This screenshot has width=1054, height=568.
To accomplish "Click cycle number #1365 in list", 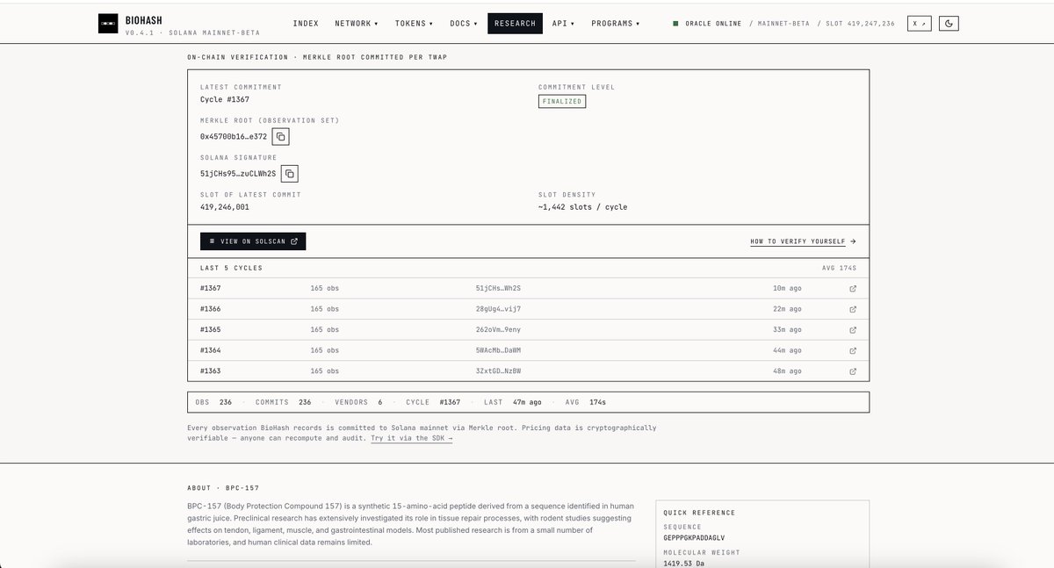I will tap(211, 330).
